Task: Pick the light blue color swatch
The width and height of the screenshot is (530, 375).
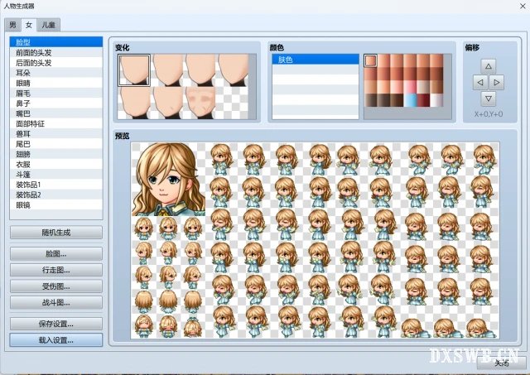Action: click(411, 99)
